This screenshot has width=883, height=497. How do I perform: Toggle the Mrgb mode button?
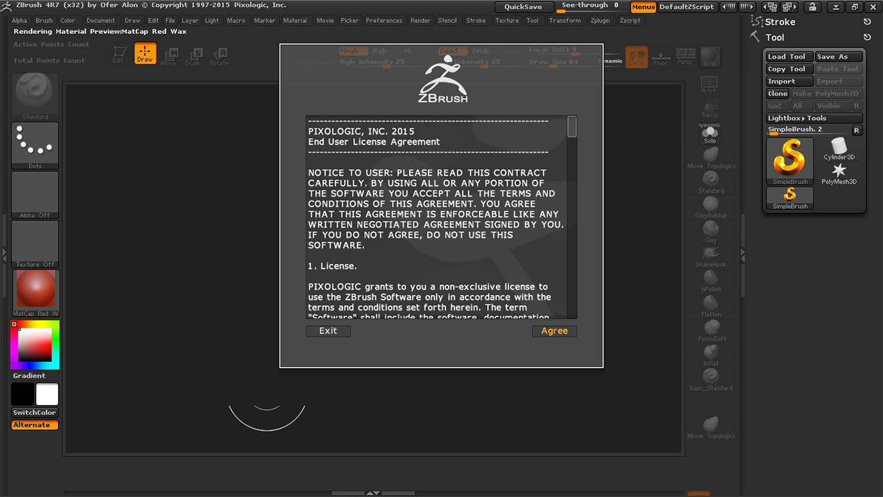[x=353, y=51]
